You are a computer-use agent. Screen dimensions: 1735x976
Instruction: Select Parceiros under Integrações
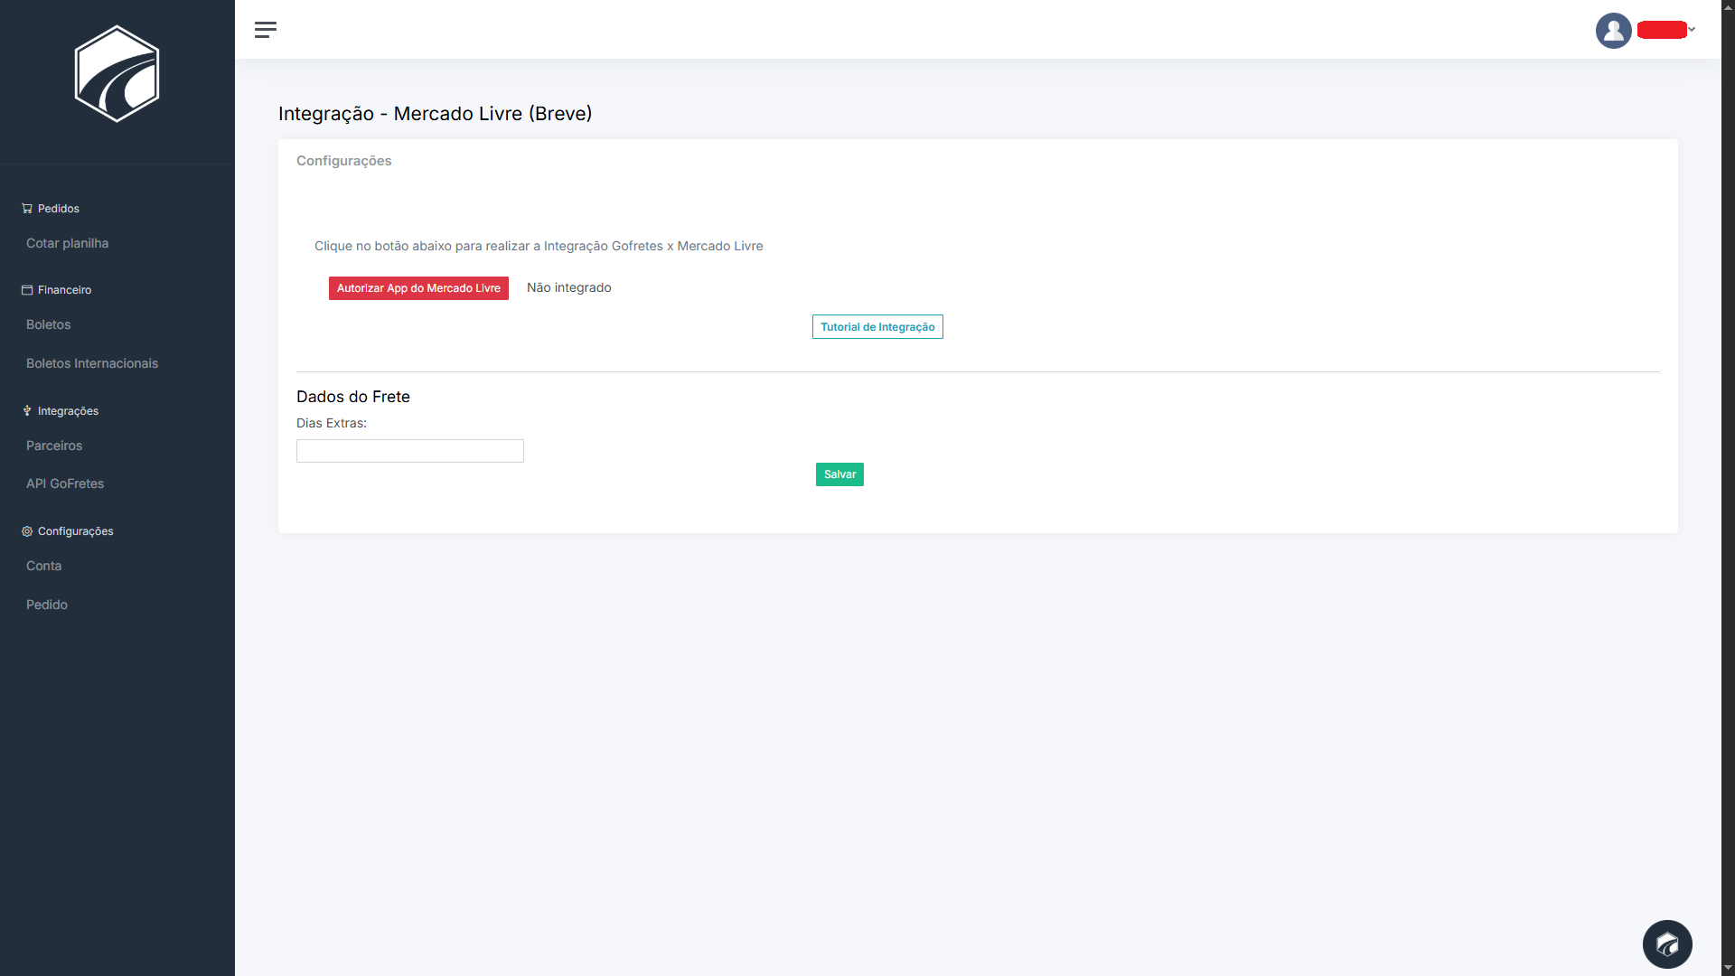tap(53, 446)
